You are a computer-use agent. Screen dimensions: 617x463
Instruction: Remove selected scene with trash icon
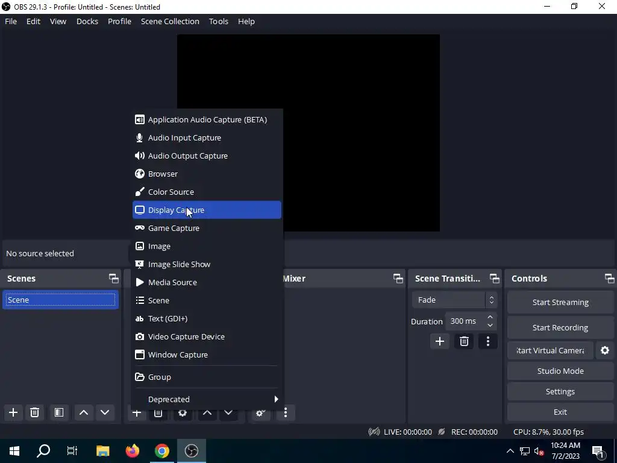tap(34, 412)
